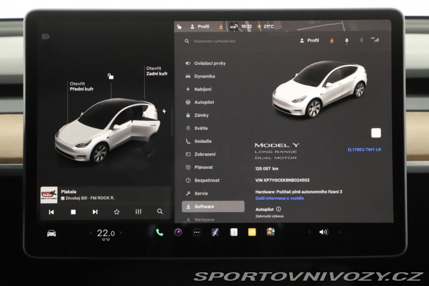Tap the Model Y car image in Software panel
The width and height of the screenshot is (429, 286).
pyautogui.click(x=319, y=89)
